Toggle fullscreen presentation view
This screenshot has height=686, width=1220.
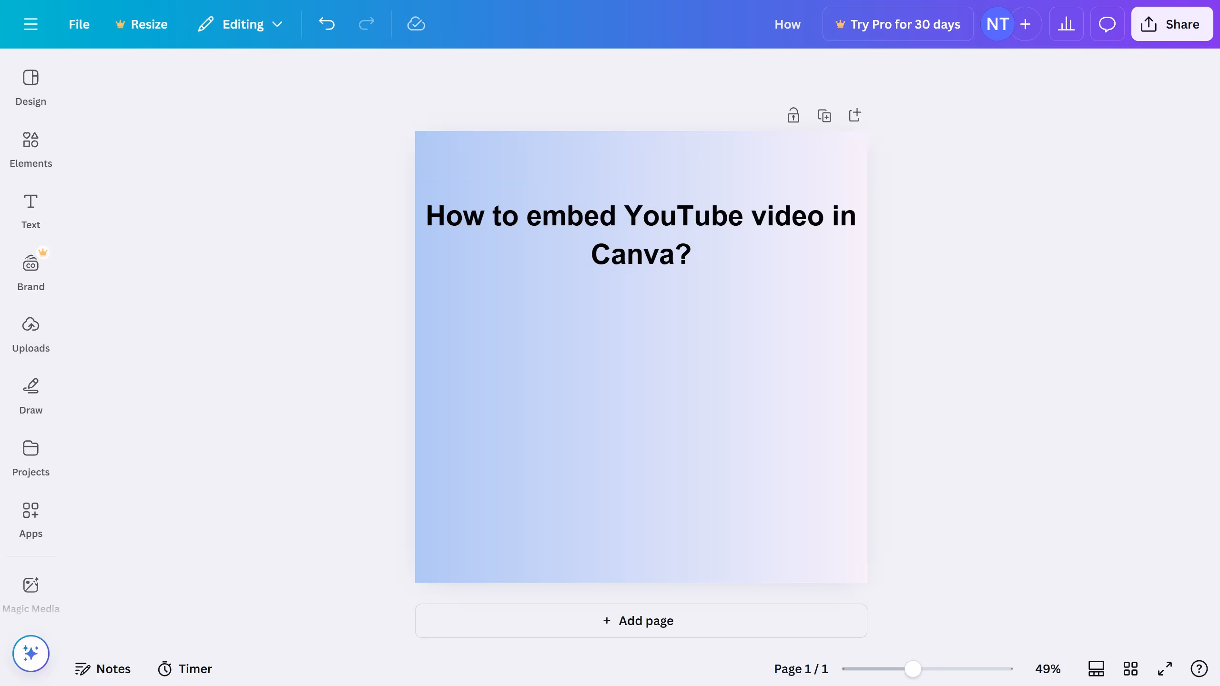click(x=1164, y=668)
